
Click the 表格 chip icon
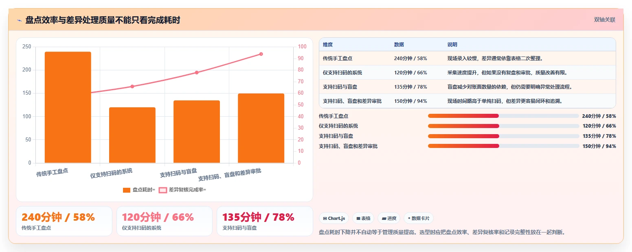(358, 218)
